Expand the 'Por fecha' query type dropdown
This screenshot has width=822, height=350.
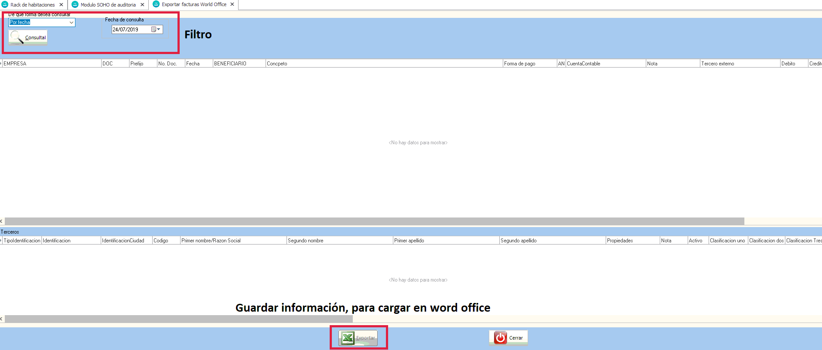click(x=71, y=22)
